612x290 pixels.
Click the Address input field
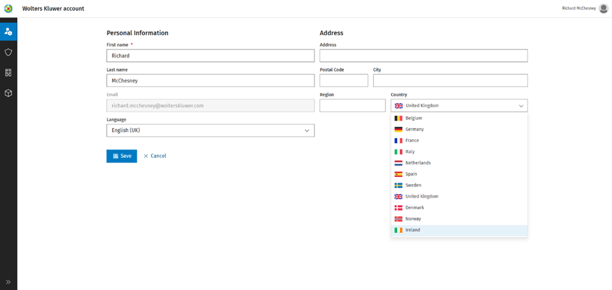click(423, 56)
